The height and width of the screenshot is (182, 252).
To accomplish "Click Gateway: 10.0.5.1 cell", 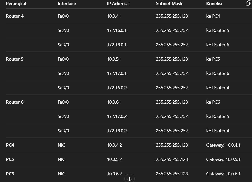I will point(223,159).
